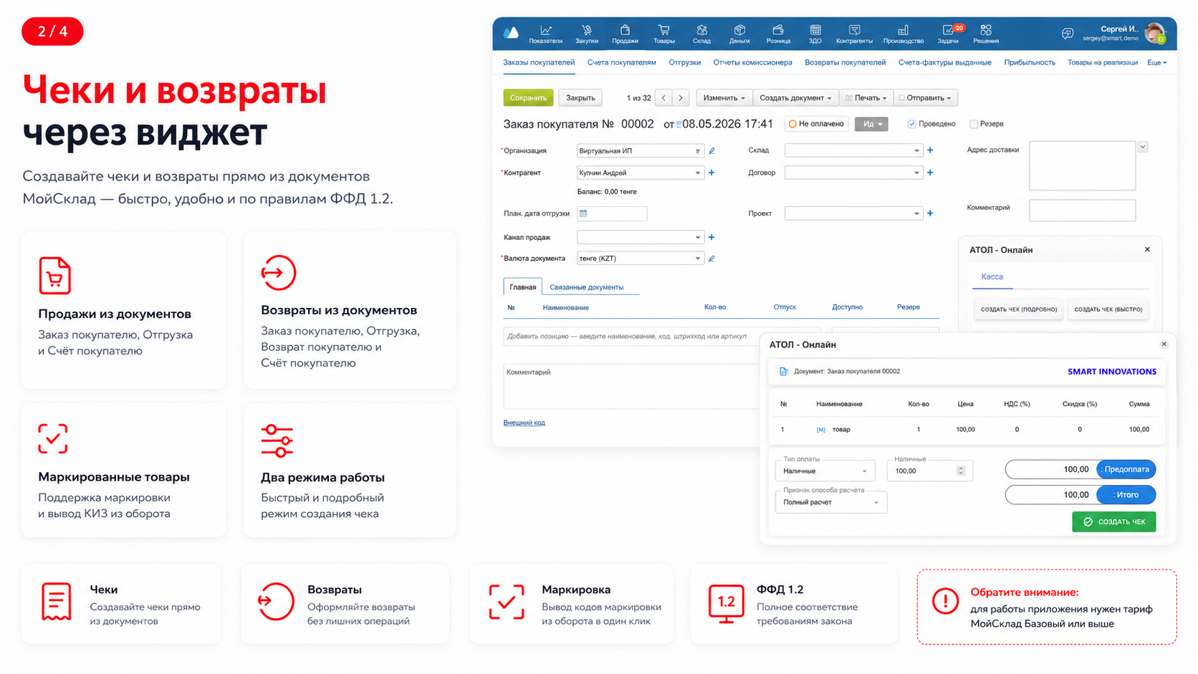1198x674 pixels.
Task: Toggle the Проведено checkbox
Action: click(911, 124)
